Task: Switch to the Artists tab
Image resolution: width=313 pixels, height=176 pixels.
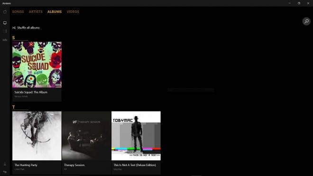Action: (36, 11)
